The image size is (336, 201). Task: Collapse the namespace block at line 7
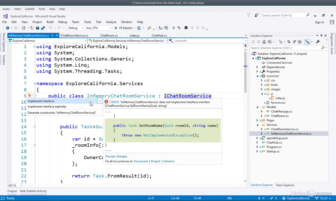[35, 84]
